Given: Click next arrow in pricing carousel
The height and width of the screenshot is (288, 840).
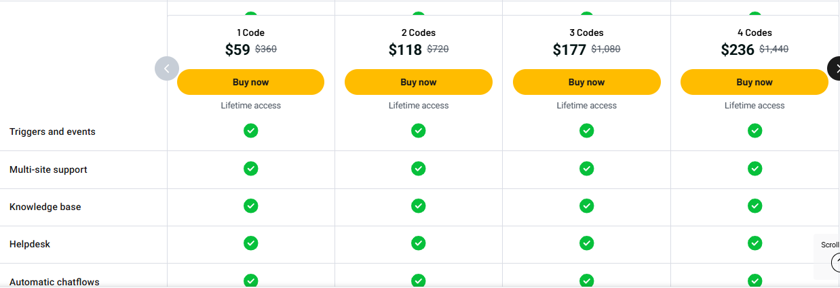Looking at the screenshot, I should pyautogui.click(x=835, y=68).
